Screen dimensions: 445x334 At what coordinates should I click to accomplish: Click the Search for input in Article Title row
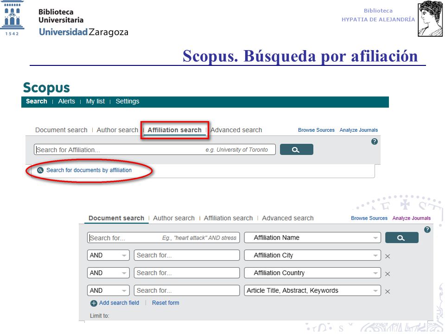pyautogui.click(x=187, y=290)
